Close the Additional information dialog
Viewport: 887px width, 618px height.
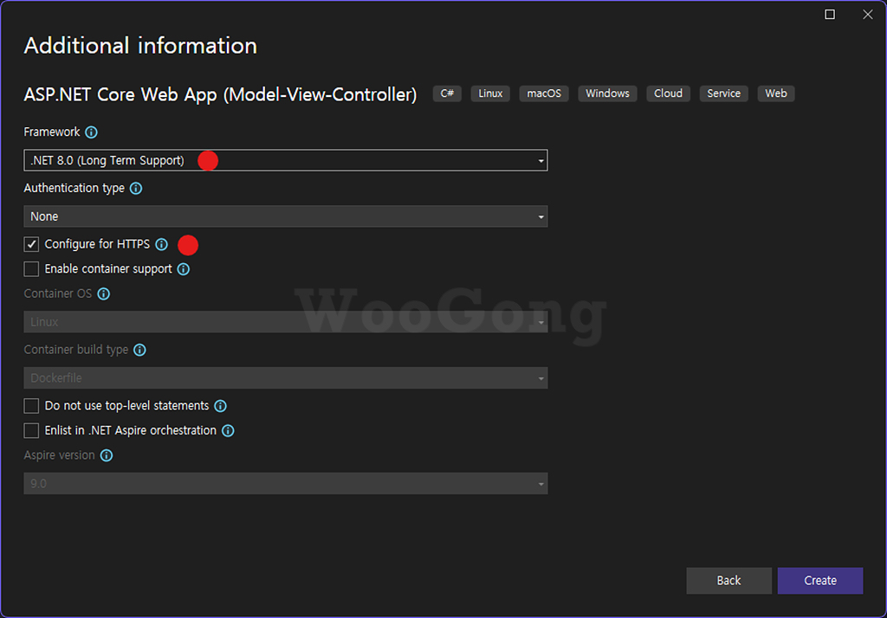click(x=868, y=14)
